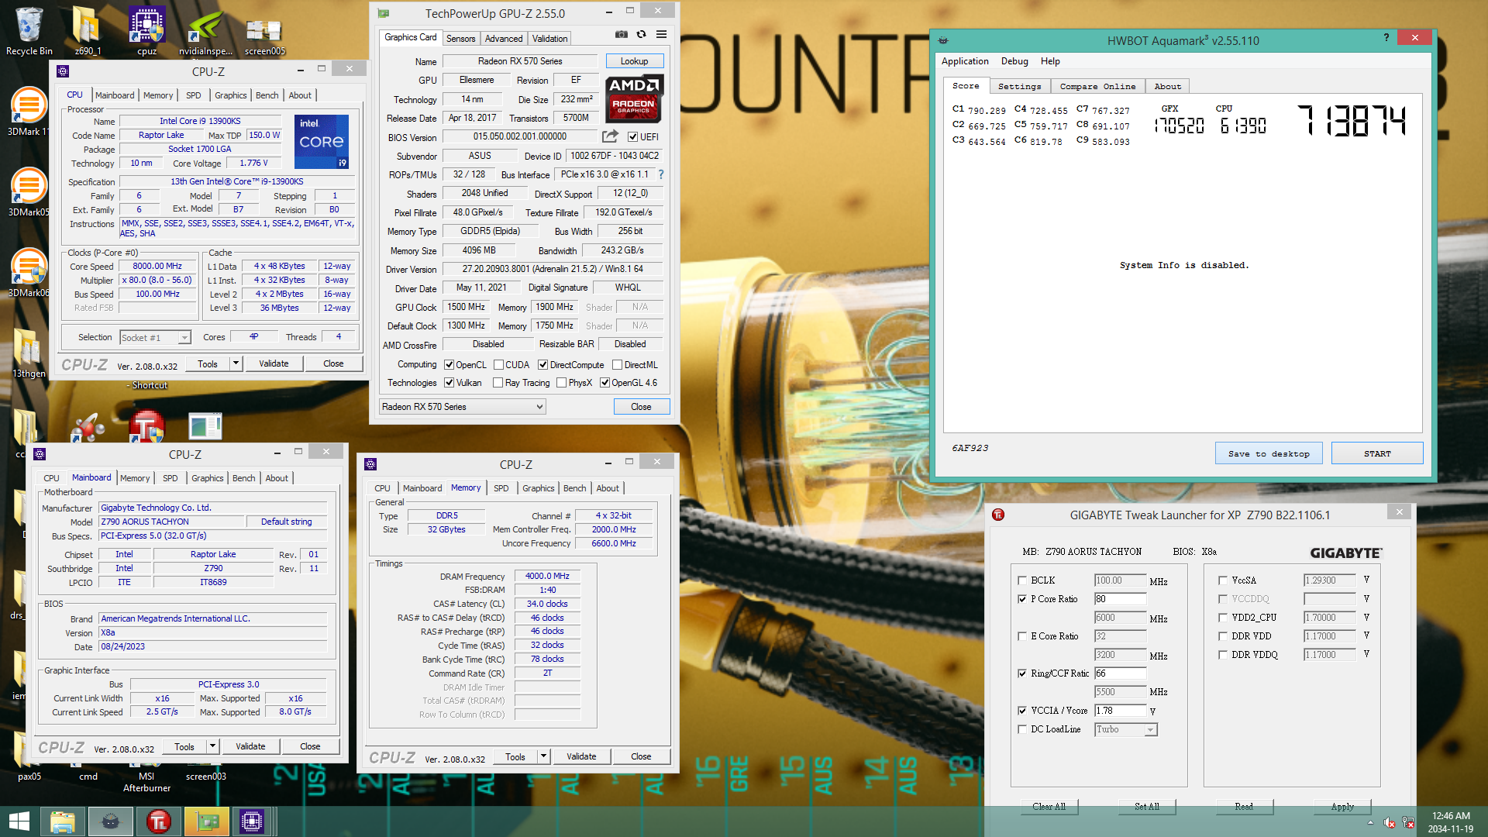Click Save to desktop in Aquamark
The height and width of the screenshot is (837, 1488).
(1269, 453)
